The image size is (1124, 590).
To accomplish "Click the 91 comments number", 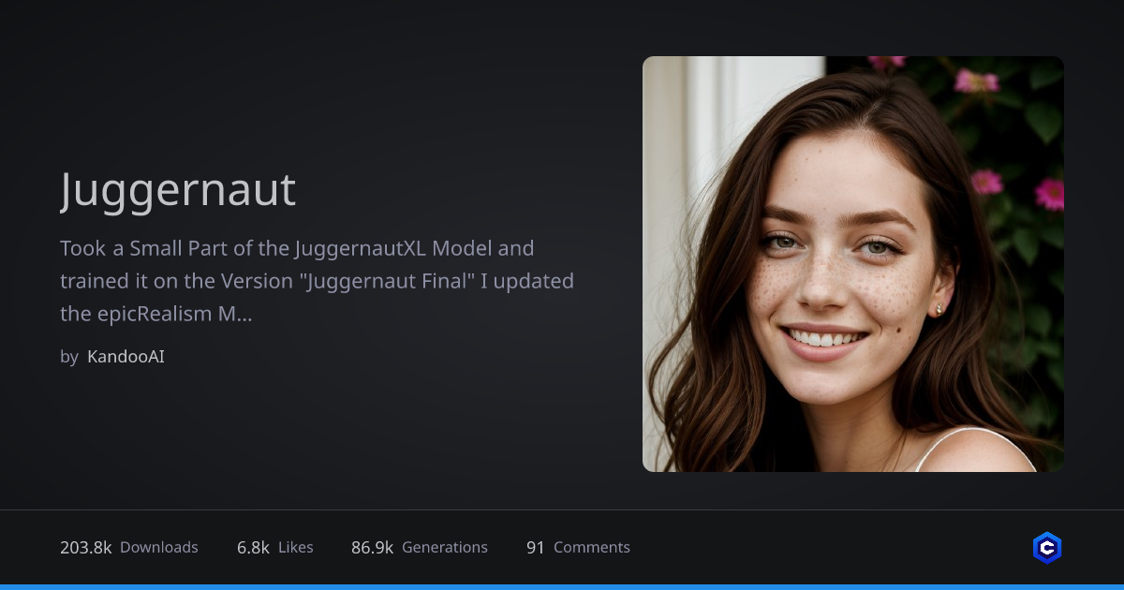I will pos(535,548).
